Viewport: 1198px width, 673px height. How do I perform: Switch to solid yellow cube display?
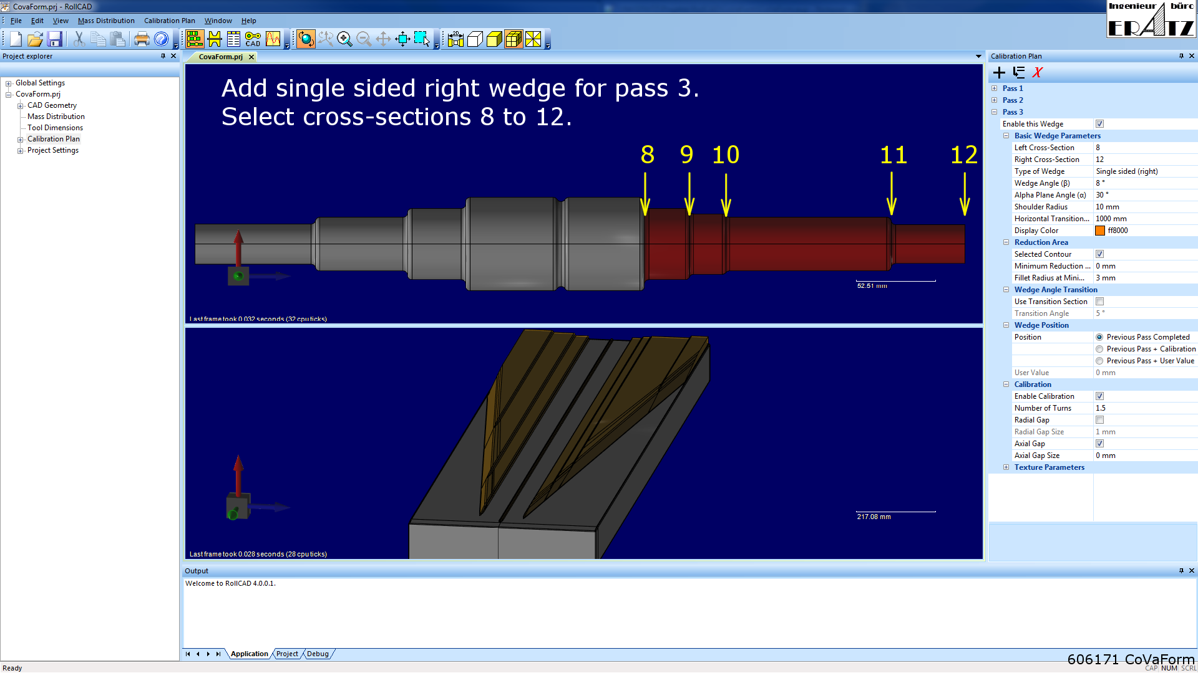[x=494, y=39]
